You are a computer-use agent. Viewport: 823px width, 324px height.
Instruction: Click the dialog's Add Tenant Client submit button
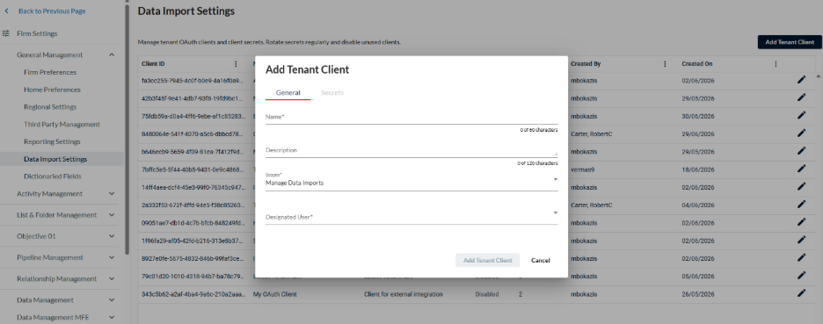488,260
